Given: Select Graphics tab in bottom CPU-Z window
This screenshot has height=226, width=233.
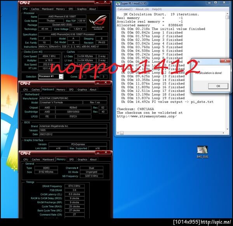Looking at the screenshot, I should click(x=82, y=159).
